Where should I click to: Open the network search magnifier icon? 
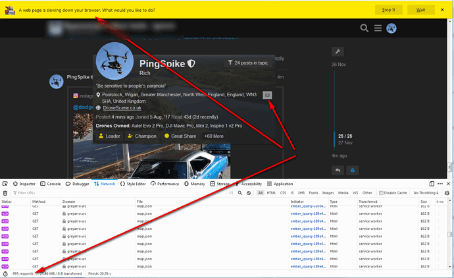[240, 193]
